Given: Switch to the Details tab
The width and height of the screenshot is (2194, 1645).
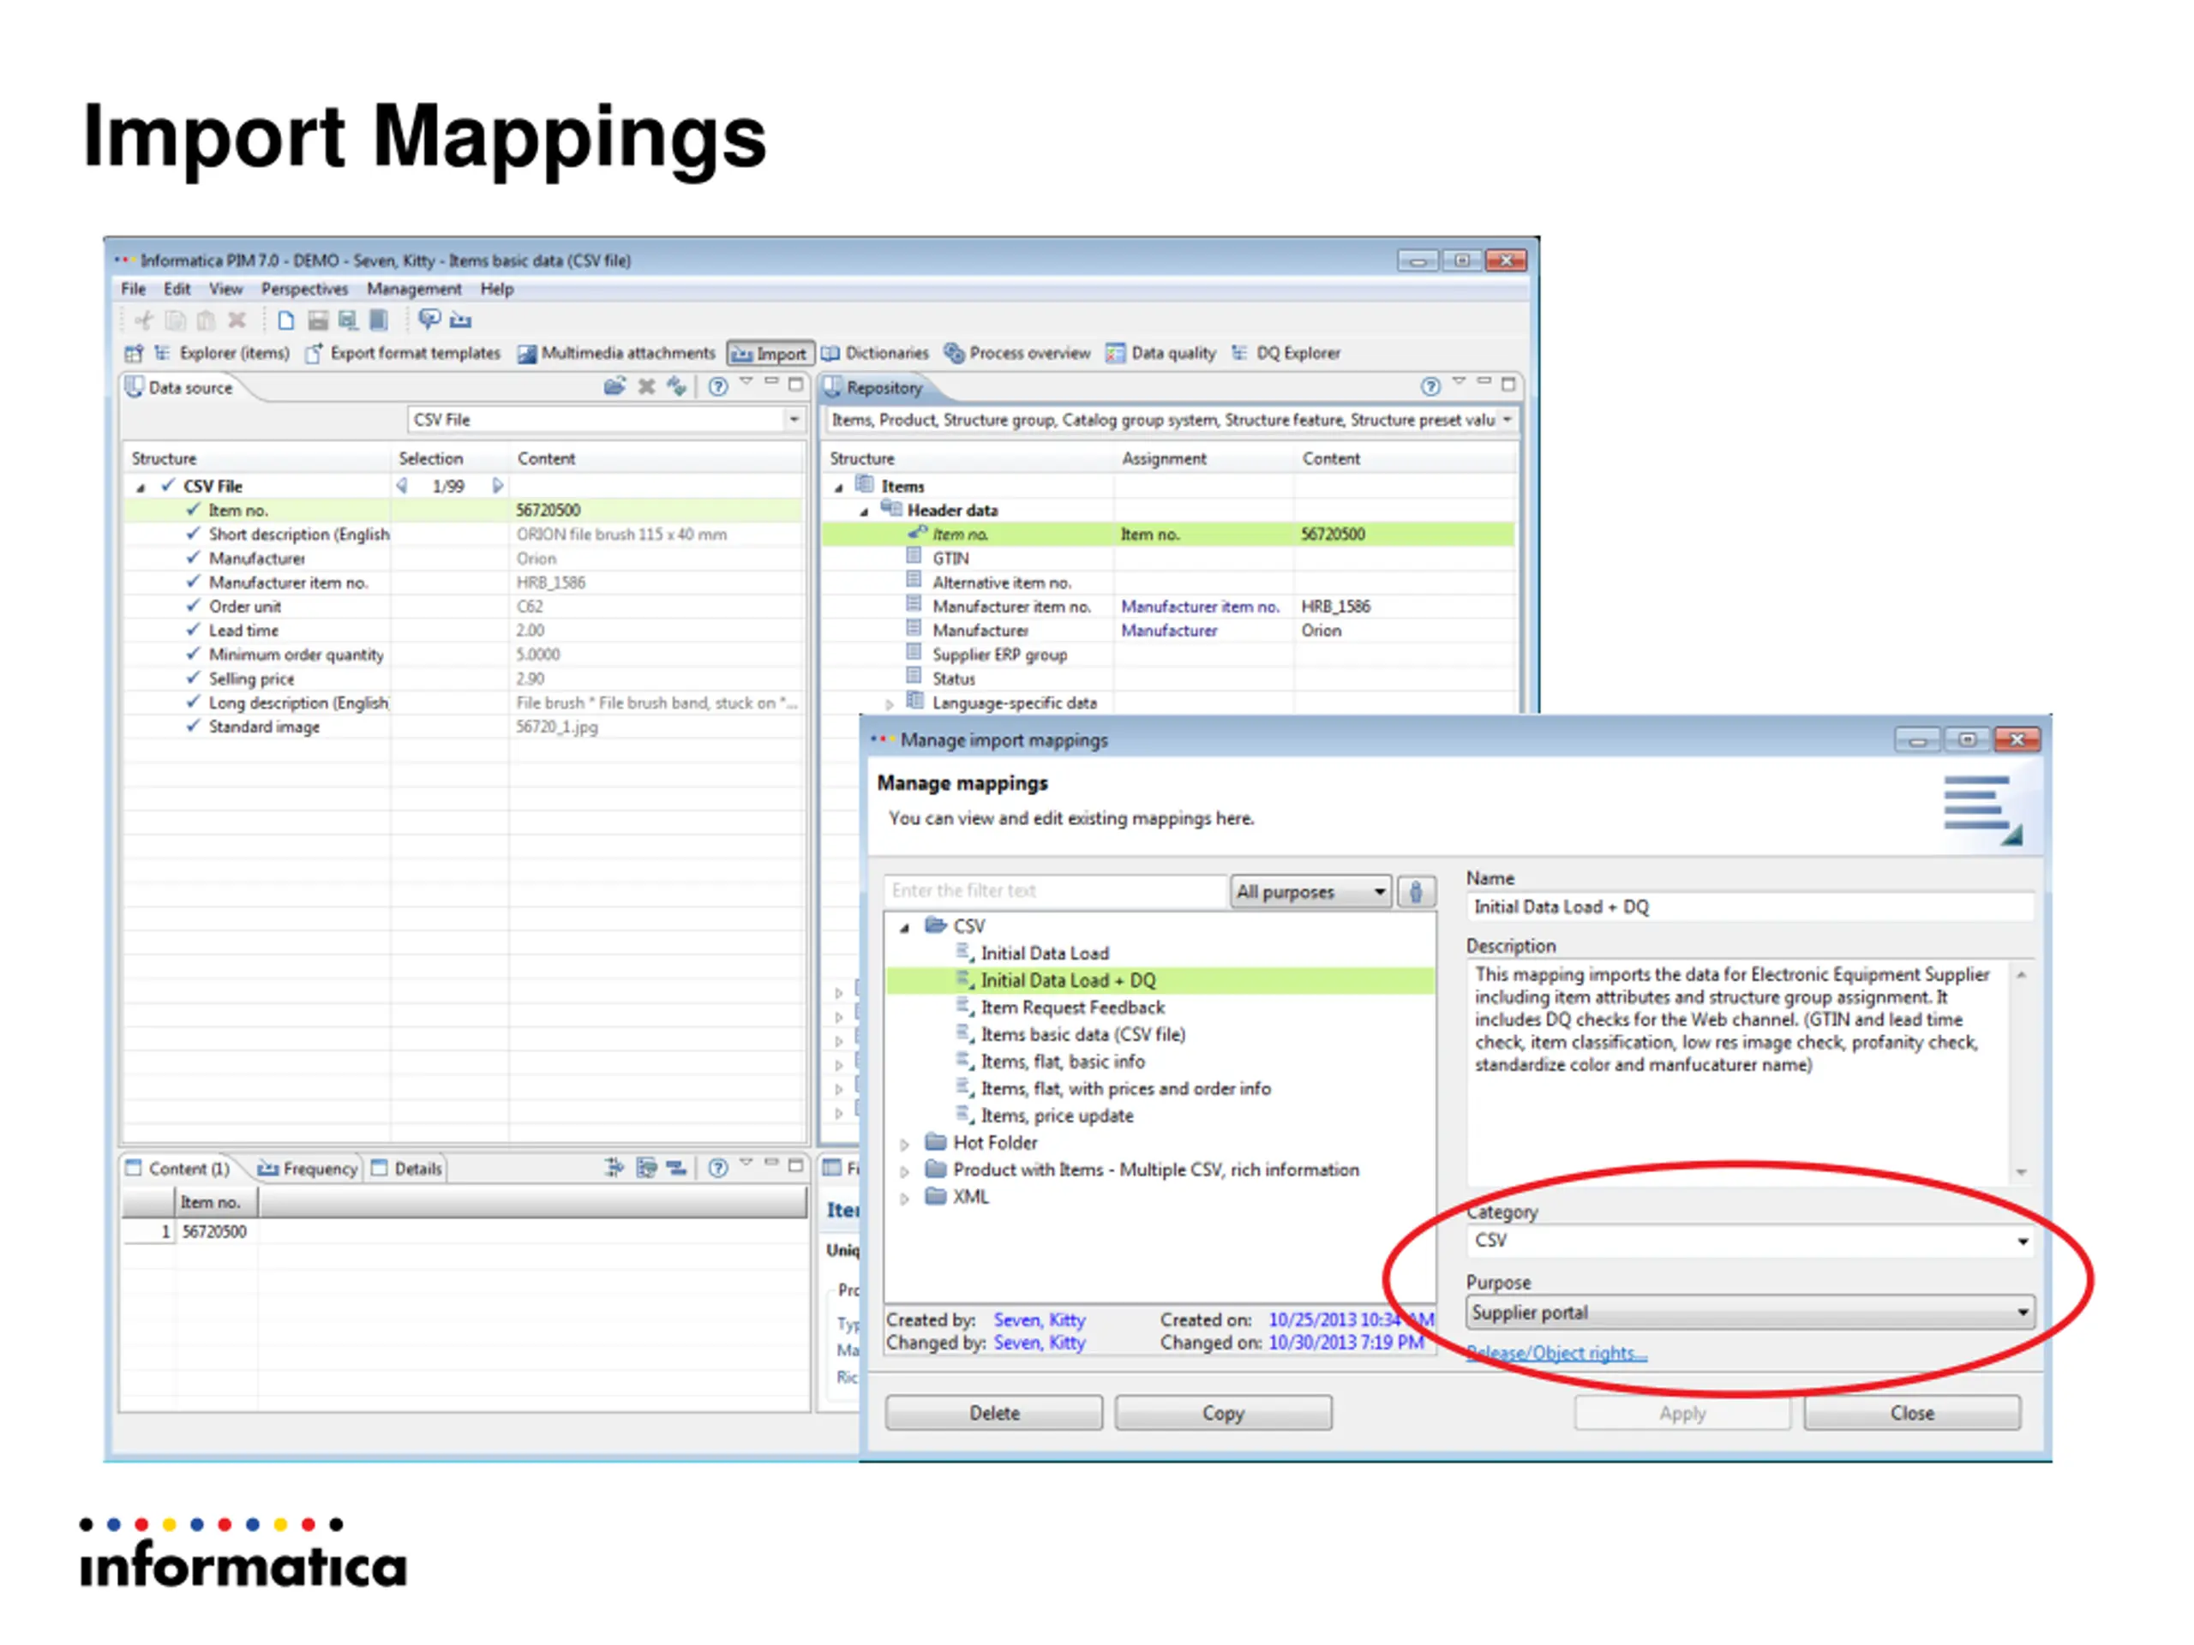Looking at the screenshot, I should (x=407, y=1169).
